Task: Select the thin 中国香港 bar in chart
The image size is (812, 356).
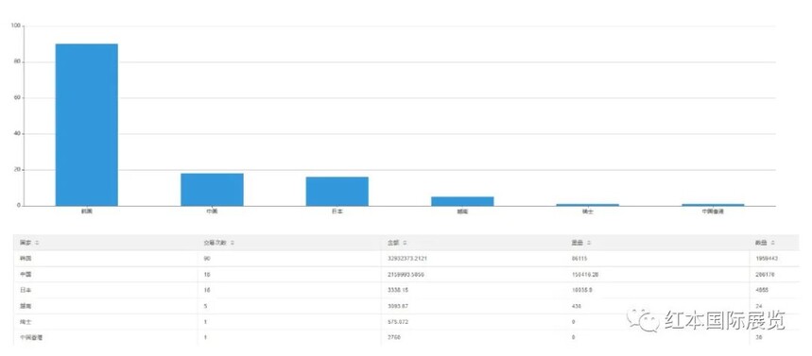Action: coord(713,205)
